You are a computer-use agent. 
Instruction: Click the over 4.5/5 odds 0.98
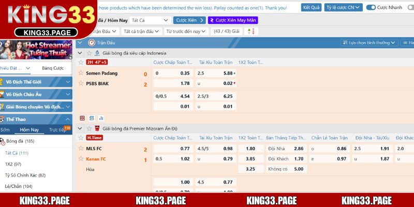[216, 149]
